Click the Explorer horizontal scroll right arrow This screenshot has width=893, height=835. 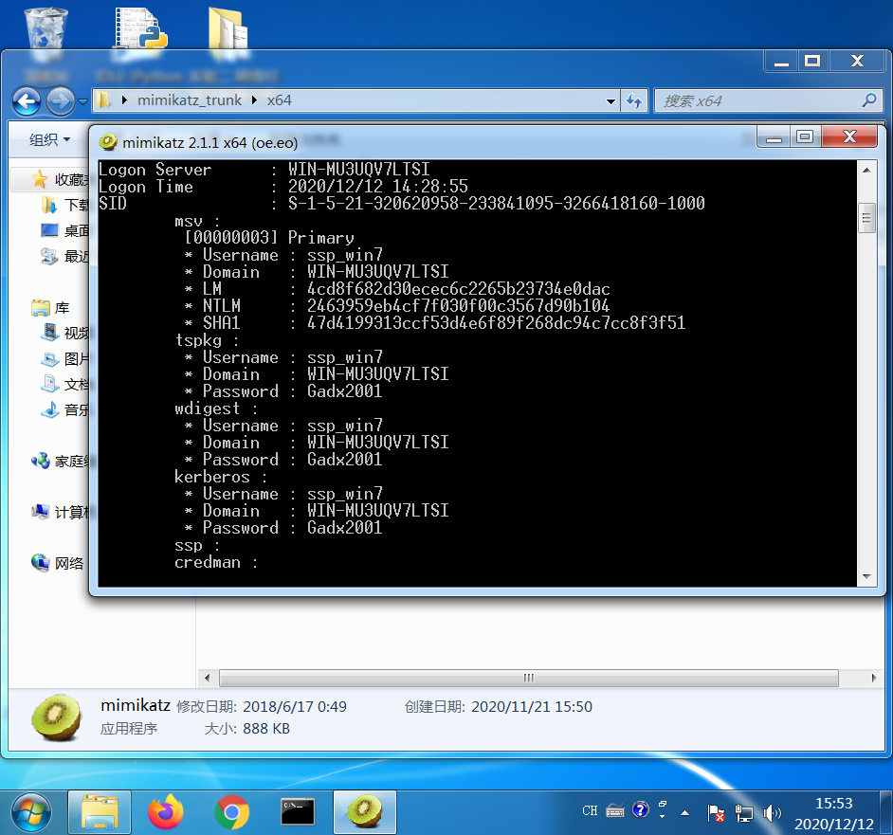coord(874,678)
